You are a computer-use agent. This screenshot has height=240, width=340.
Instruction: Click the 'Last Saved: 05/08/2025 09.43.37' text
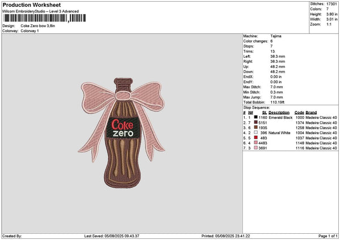point(112,236)
